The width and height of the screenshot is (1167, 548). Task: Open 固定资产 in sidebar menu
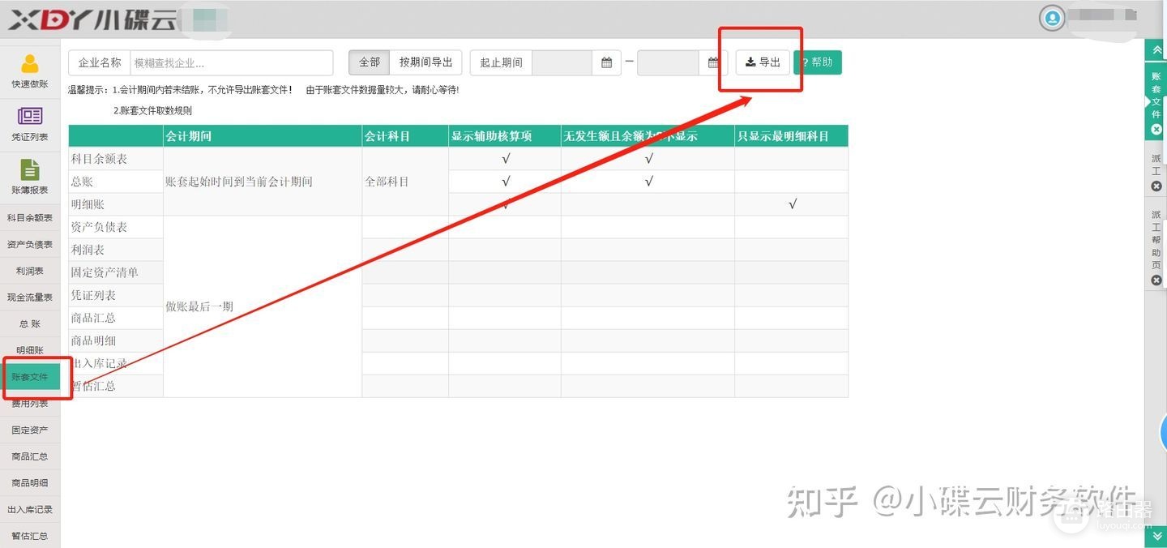click(30, 430)
